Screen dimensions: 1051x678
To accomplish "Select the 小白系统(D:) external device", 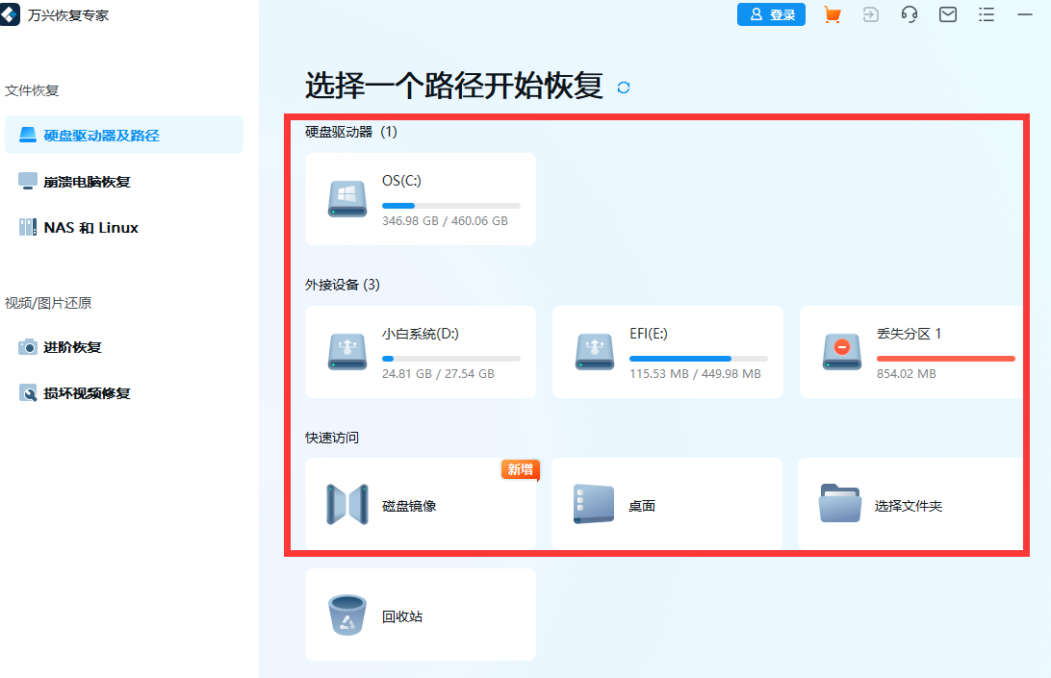I will (x=420, y=352).
